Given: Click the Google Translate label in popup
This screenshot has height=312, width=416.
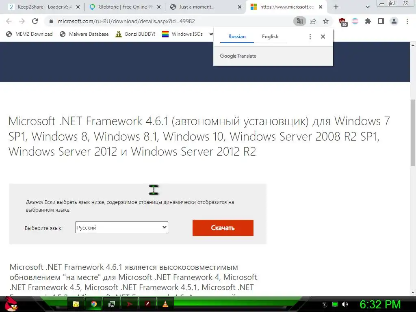Looking at the screenshot, I should tap(238, 56).
